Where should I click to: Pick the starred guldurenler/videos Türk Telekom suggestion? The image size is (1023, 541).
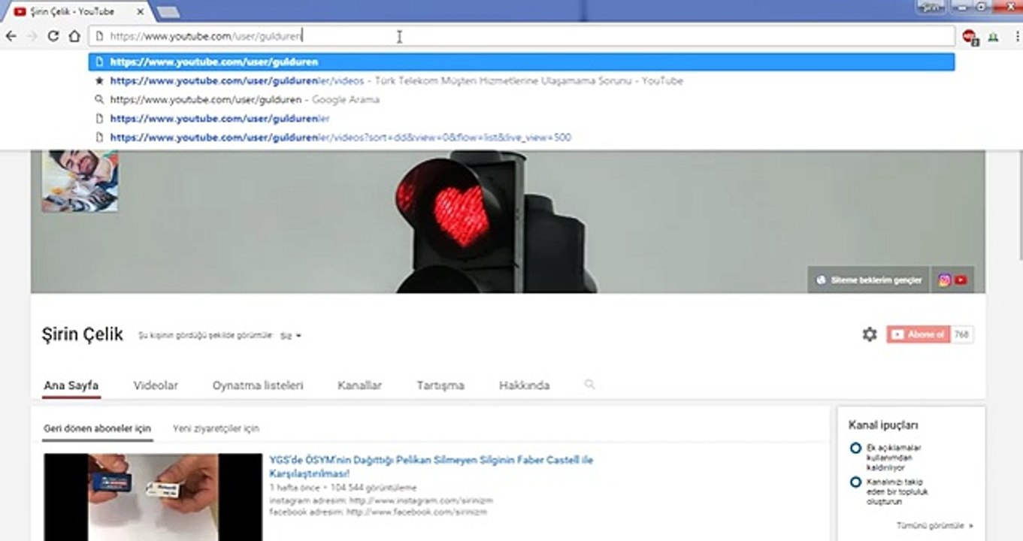[522, 81]
